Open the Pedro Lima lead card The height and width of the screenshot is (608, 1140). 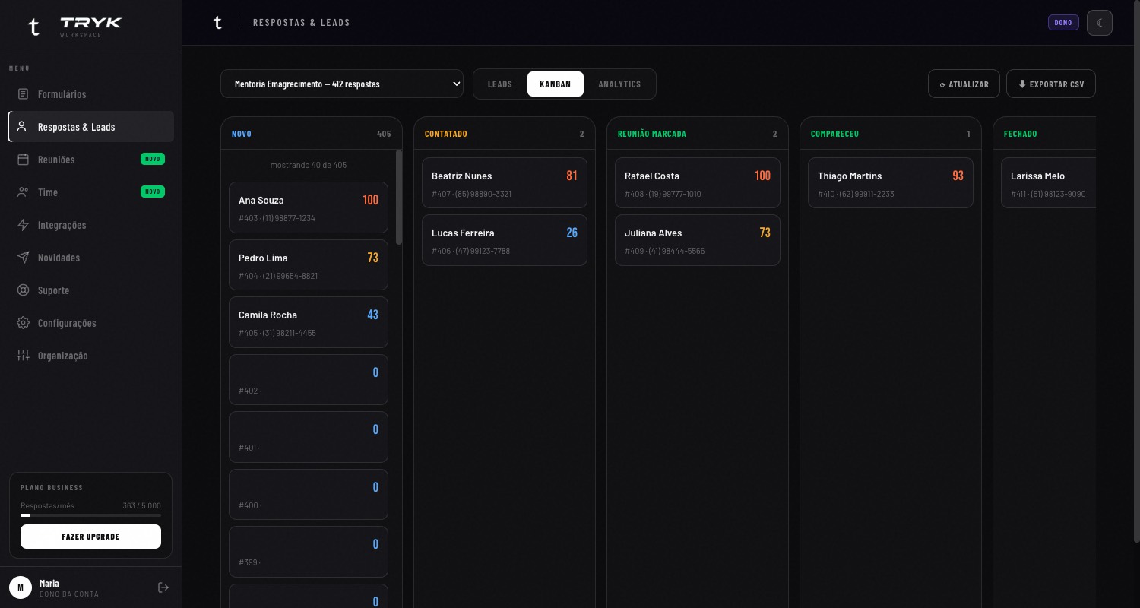point(309,265)
